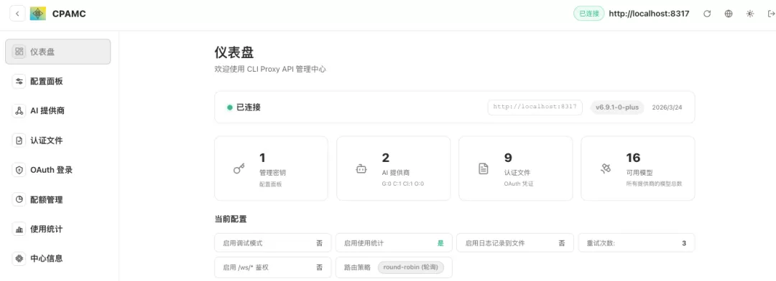
Task: Click the 配置面板 sliders icon
Action: point(19,82)
